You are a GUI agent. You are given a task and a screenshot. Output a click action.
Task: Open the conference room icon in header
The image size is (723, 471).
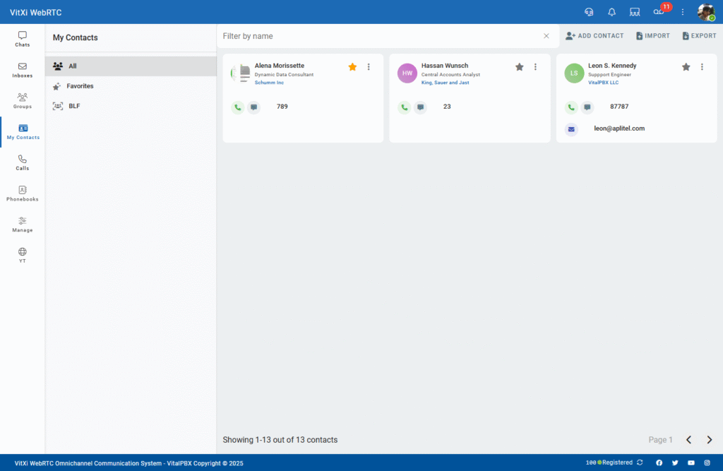(x=635, y=12)
